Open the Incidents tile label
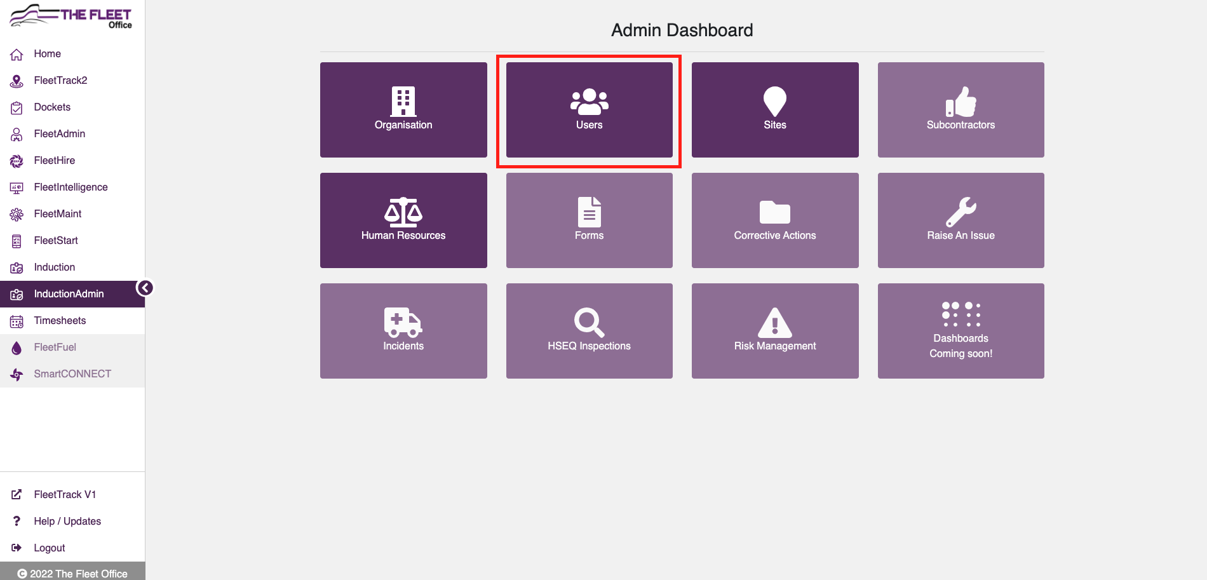The image size is (1207, 580). pyautogui.click(x=403, y=346)
